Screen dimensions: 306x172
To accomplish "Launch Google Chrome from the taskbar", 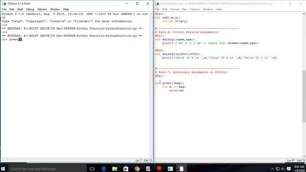I will point(137,169).
